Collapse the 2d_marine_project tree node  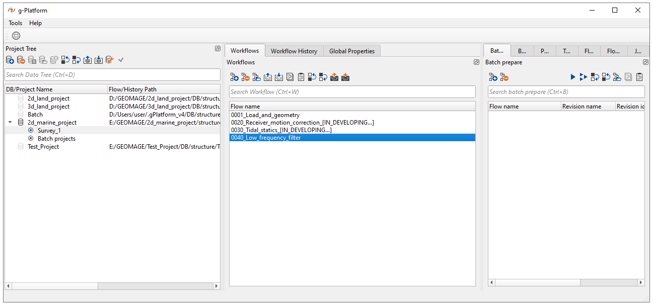(10, 123)
